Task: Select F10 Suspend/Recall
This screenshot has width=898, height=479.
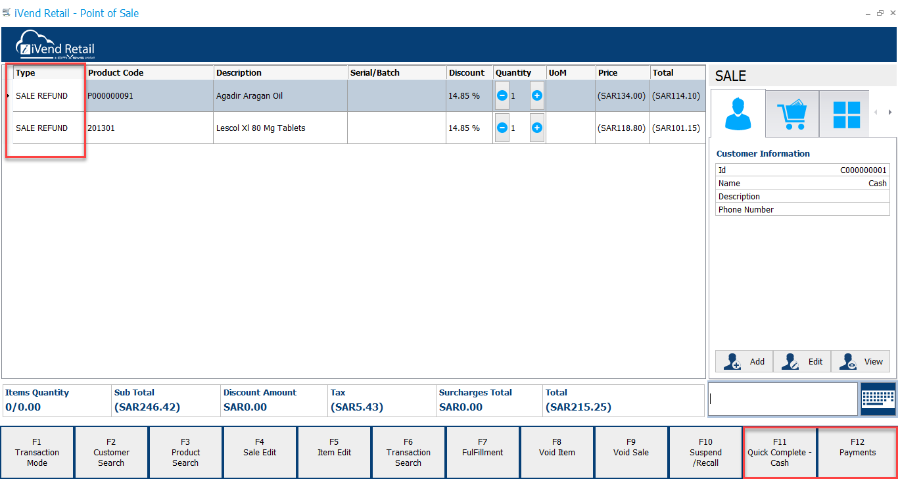Action: pos(705,452)
